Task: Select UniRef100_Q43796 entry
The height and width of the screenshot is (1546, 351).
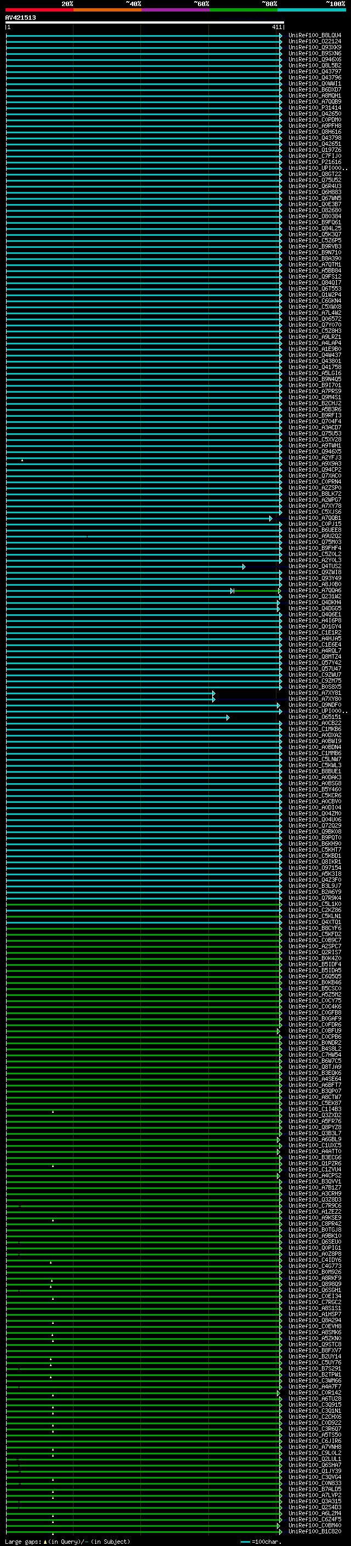Action: coord(314,77)
